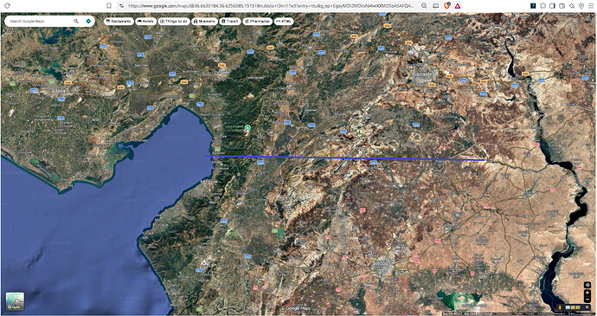This screenshot has height=316, width=597.
Task: Open the magnifier zoom icon in address bar
Action: click(424, 6)
